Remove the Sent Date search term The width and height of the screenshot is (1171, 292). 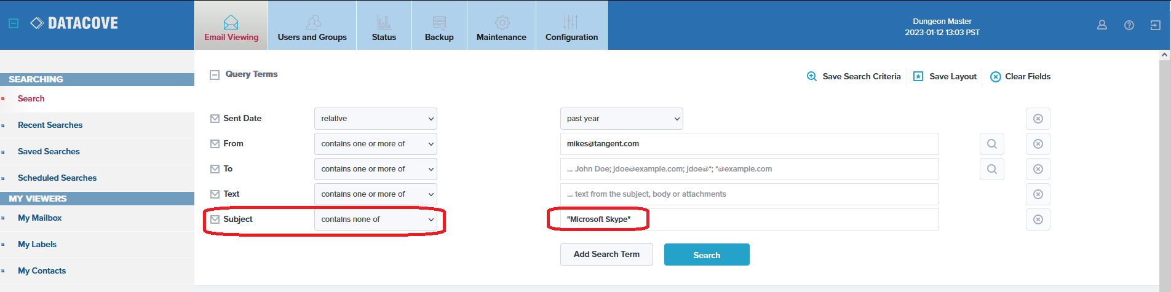(1038, 119)
